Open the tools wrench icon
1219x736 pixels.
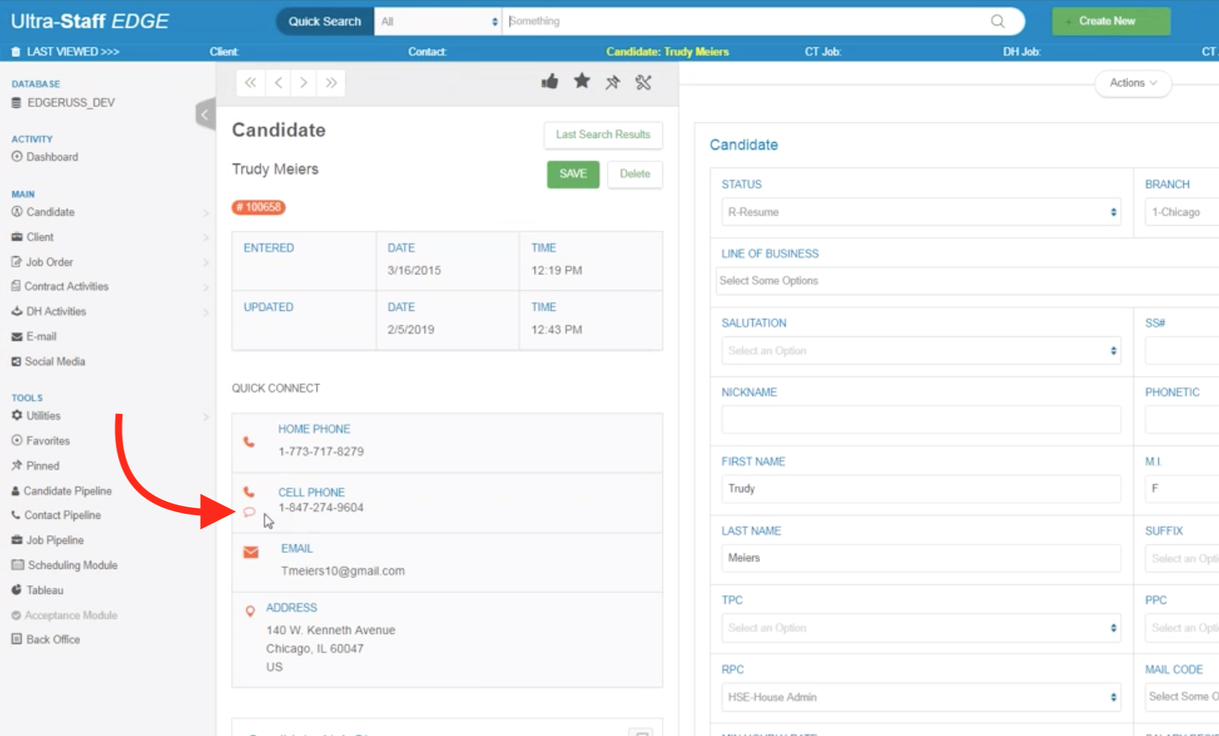(x=643, y=82)
